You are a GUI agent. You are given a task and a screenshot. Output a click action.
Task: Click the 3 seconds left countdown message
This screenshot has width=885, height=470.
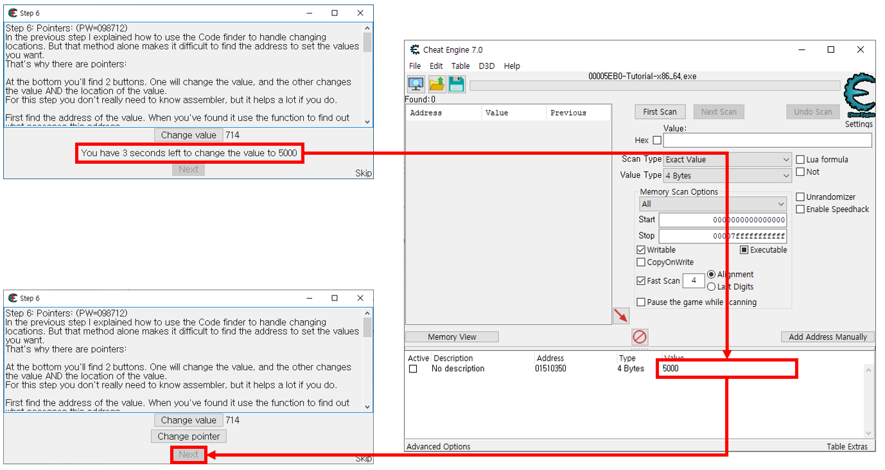(189, 153)
